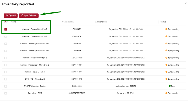Open the selection dropdown arrow beside header checkbox
The width and height of the screenshot is (188, 103).
[x=8, y=22]
